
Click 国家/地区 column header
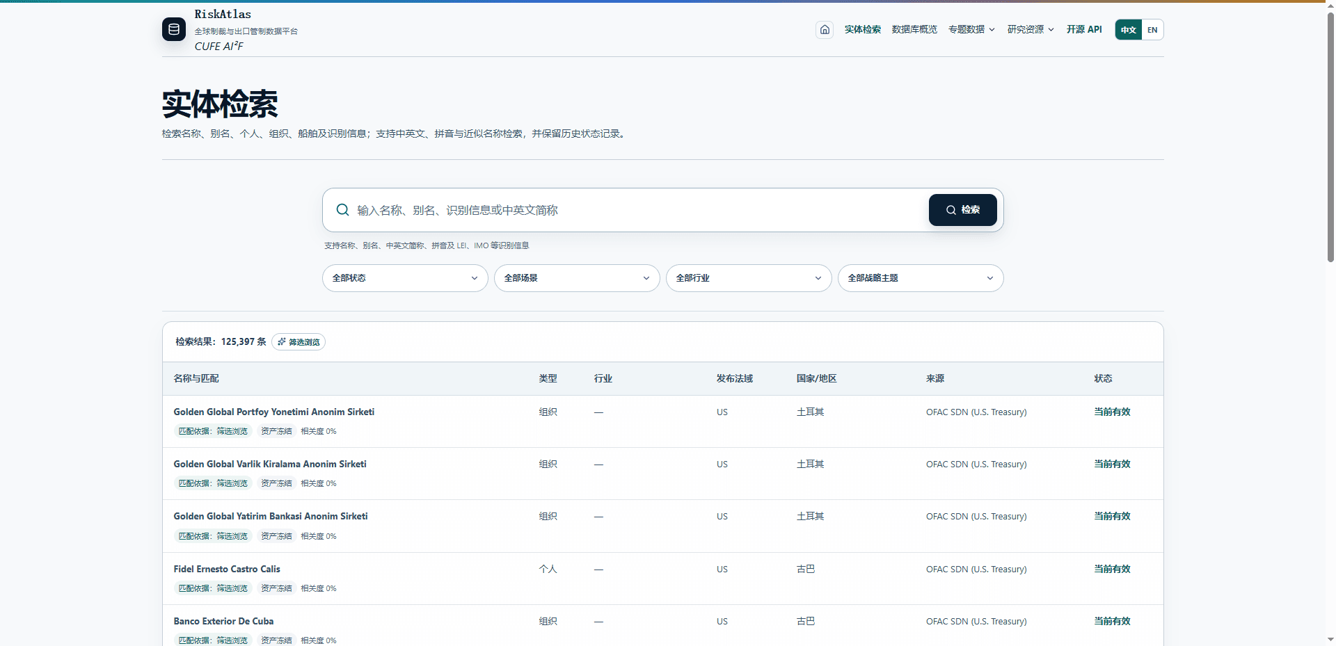coord(817,378)
